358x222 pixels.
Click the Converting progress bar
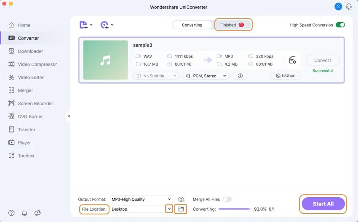pyautogui.click(x=235, y=209)
